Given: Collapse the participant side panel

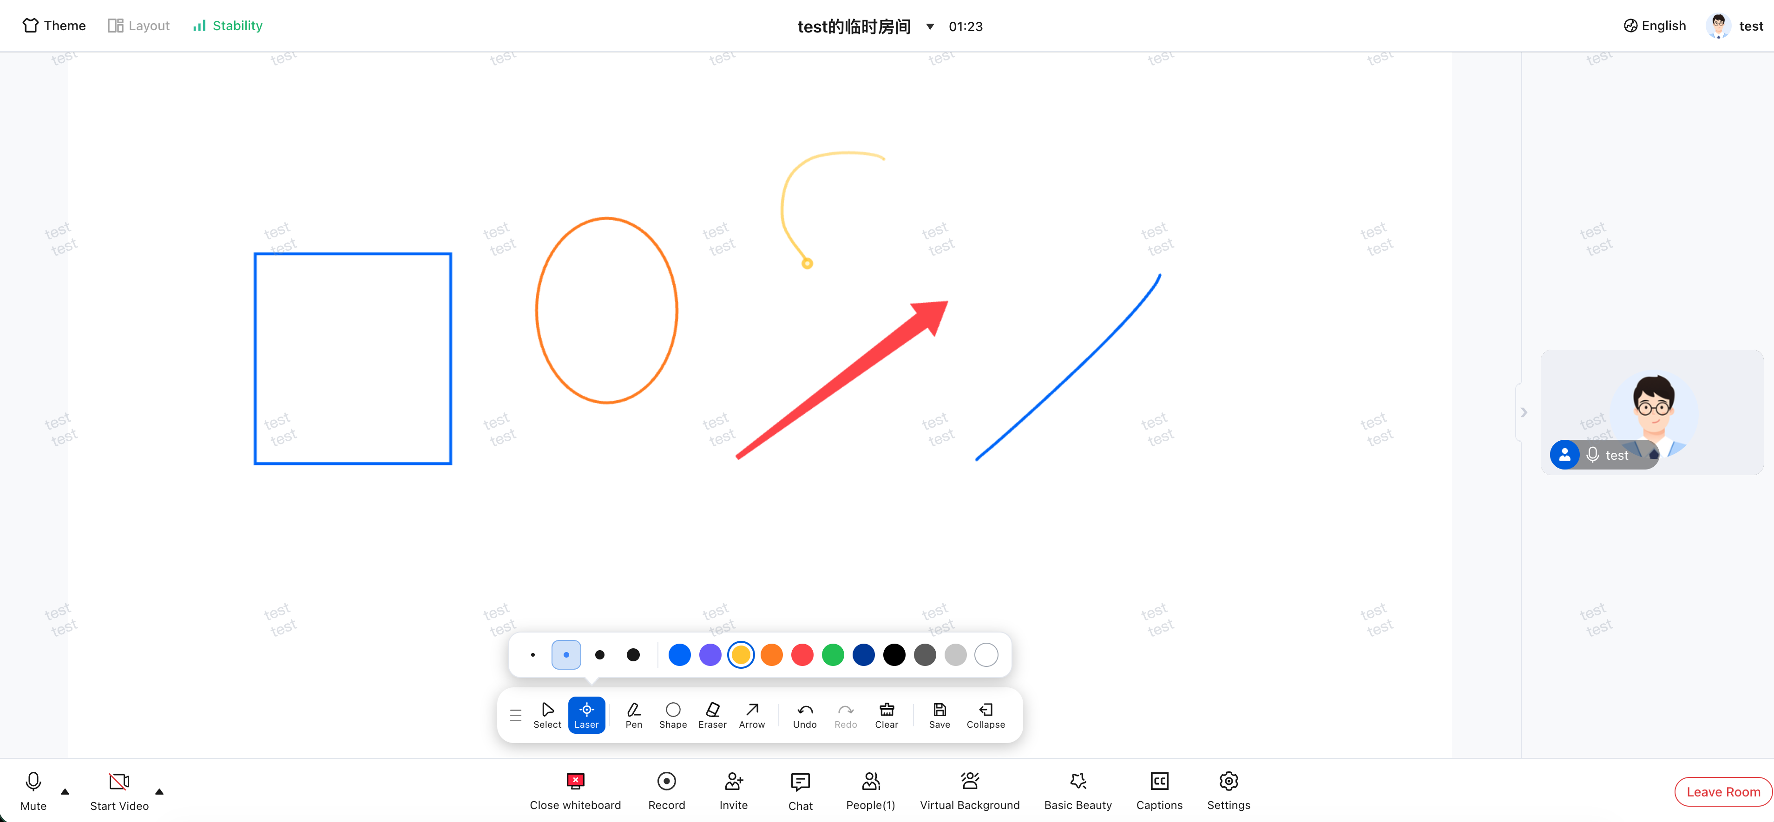Looking at the screenshot, I should 1523,411.
